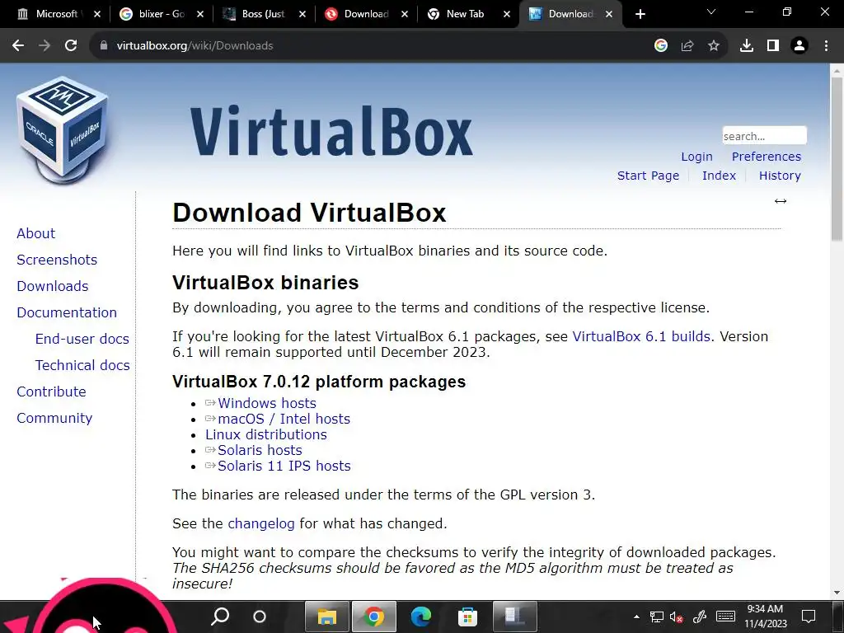Open Contribute in the sidebar
The height and width of the screenshot is (633, 844).
pos(51,392)
